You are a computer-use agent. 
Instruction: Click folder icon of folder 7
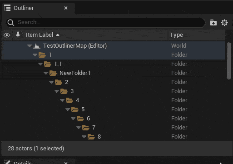tap(86, 128)
